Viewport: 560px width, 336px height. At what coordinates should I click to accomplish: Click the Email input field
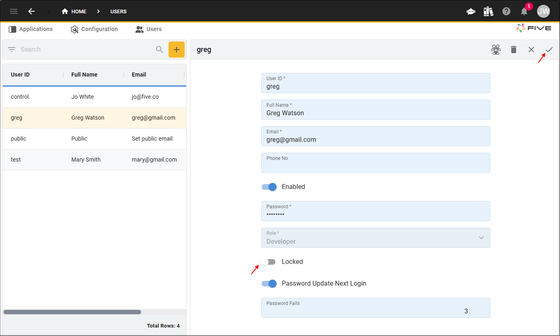point(376,136)
